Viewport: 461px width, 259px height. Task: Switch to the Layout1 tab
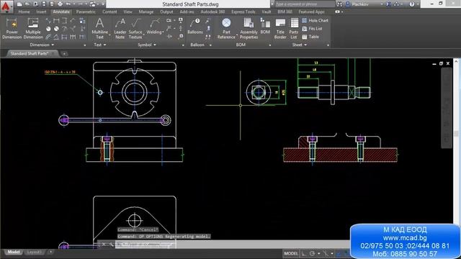(34, 252)
